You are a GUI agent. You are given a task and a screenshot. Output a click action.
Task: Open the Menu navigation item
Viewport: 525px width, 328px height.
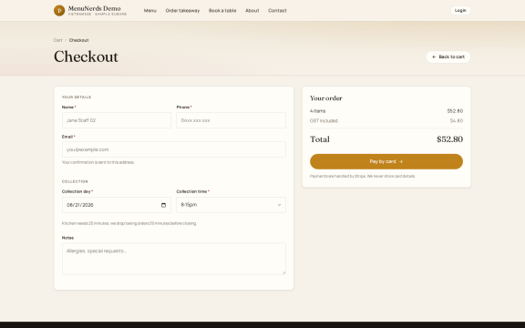[150, 11]
